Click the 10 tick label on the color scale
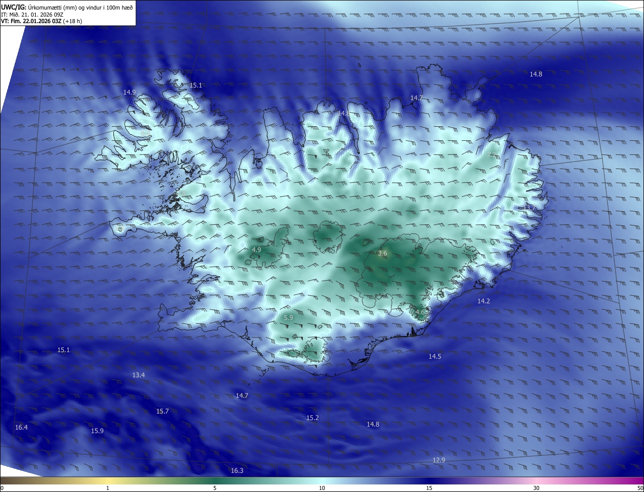644x492 pixels. tap(322, 488)
